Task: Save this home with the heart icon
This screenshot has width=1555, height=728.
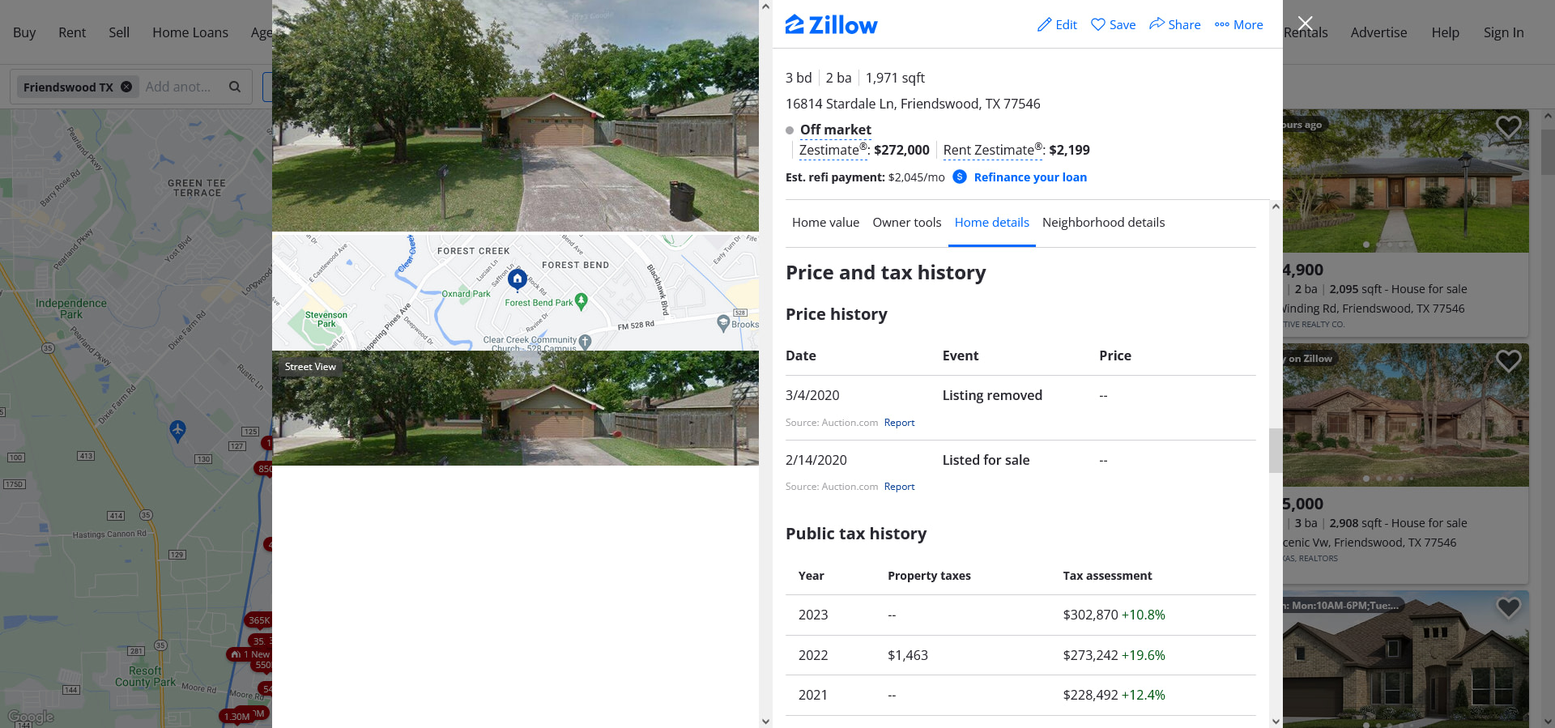Action: 1098,25
